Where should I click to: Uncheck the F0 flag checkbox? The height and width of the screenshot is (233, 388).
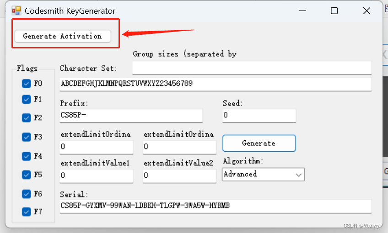tap(26, 84)
